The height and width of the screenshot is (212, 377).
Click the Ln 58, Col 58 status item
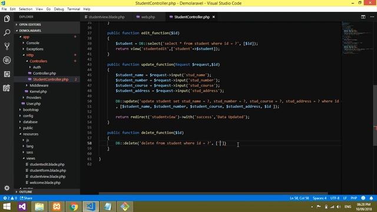[x=299, y=198]
